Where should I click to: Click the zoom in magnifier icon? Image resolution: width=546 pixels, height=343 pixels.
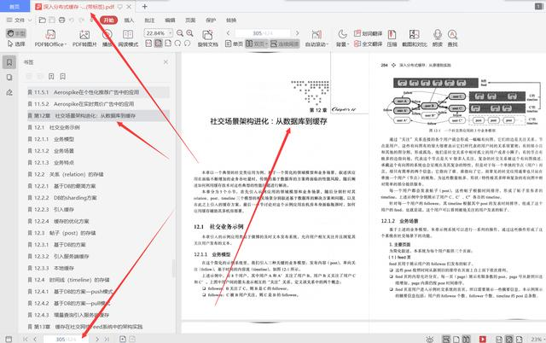(189, 33)
